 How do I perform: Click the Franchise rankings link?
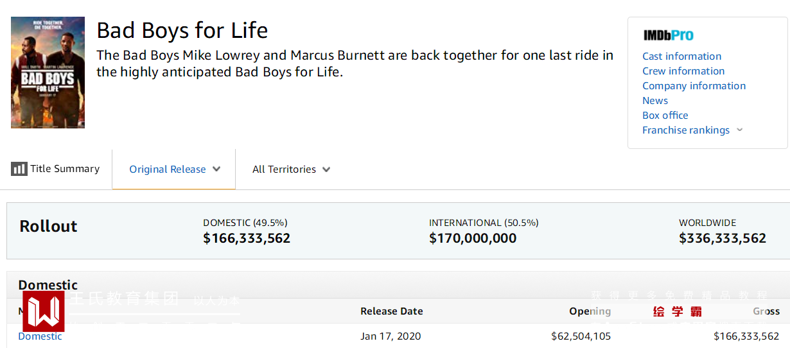coord(685,130)
